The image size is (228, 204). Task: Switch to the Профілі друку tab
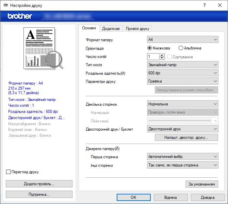(137, 29)
